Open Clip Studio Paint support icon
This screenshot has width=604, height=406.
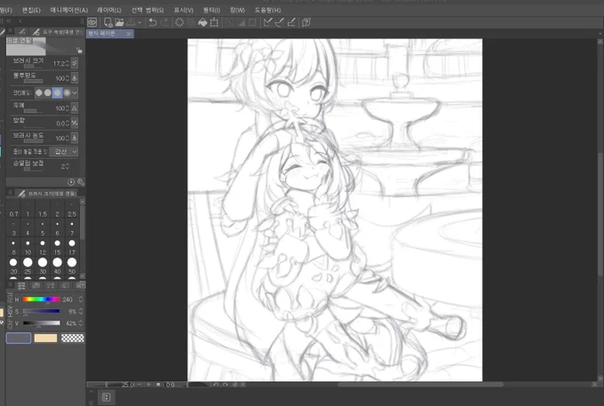point(306,23)
